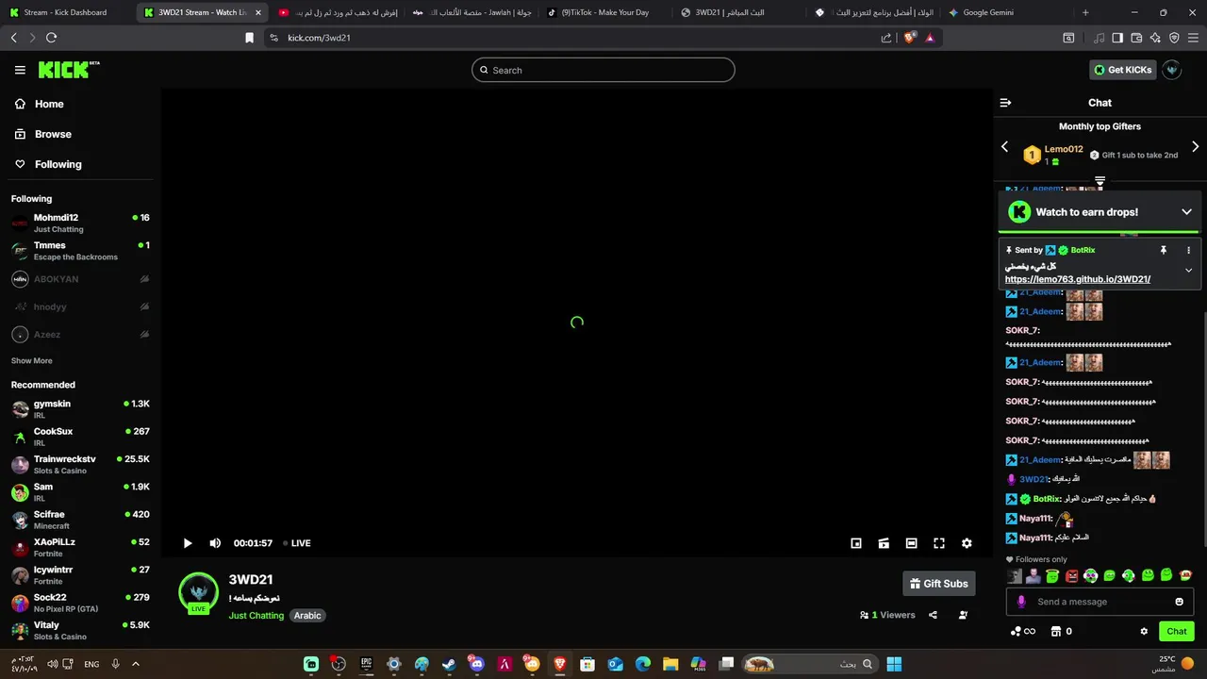Click the 3WD21 channel avatar
Screen dimensions: 1207x679
(x=198, y=592)
